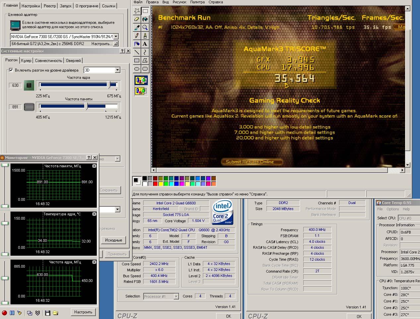
Task: Open the 3D mode dropdown in overclocking tab
Action: click(117, 70)
